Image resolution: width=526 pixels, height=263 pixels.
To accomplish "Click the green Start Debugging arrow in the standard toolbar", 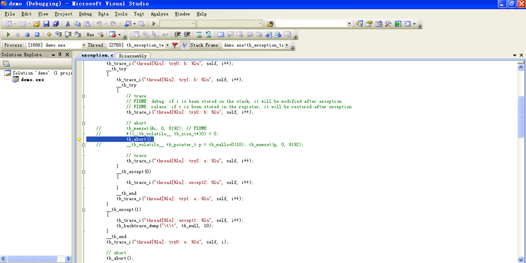I will coord(154,24).
